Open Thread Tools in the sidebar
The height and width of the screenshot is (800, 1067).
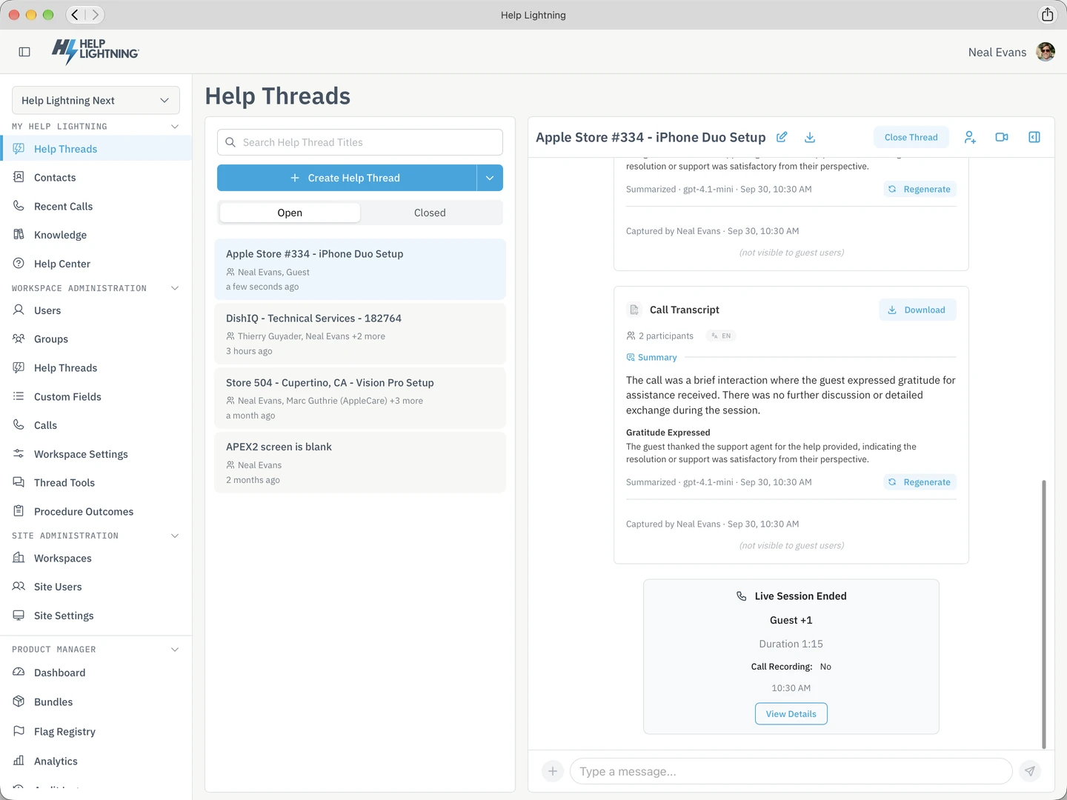pyautogui.click(x=96, y=483)
